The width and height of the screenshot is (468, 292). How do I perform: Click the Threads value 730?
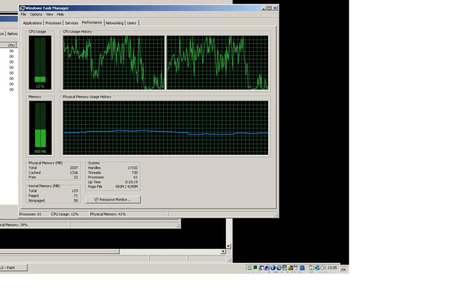coord(135,173)
